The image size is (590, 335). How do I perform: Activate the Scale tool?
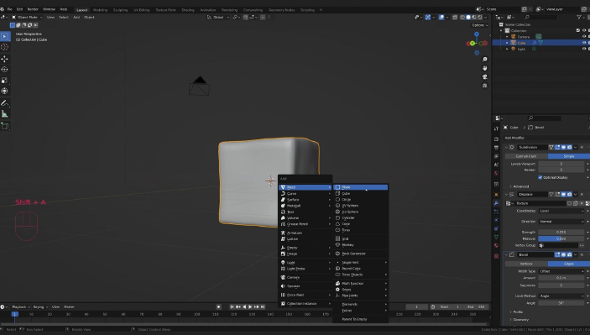click(x=4, y=80)
